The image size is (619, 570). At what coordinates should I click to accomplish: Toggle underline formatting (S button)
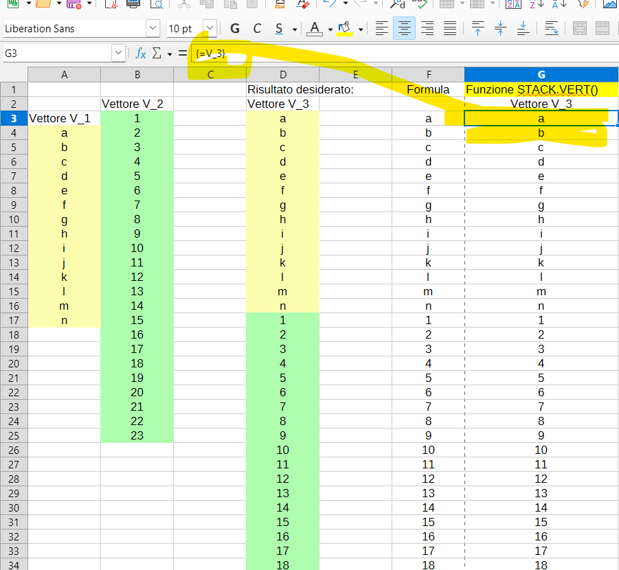click(278, 29)
